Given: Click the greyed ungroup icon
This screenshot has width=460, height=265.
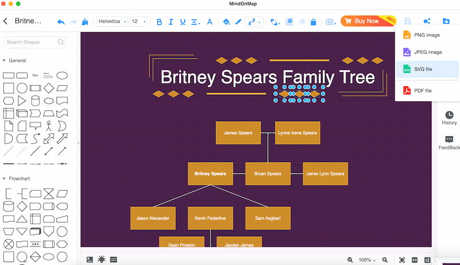Looking at the screenshot, I should point(301,22).
